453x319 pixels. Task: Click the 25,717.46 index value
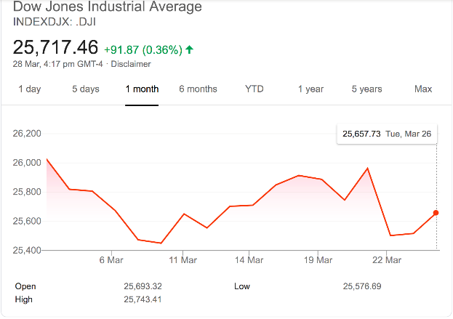(55, 47)
